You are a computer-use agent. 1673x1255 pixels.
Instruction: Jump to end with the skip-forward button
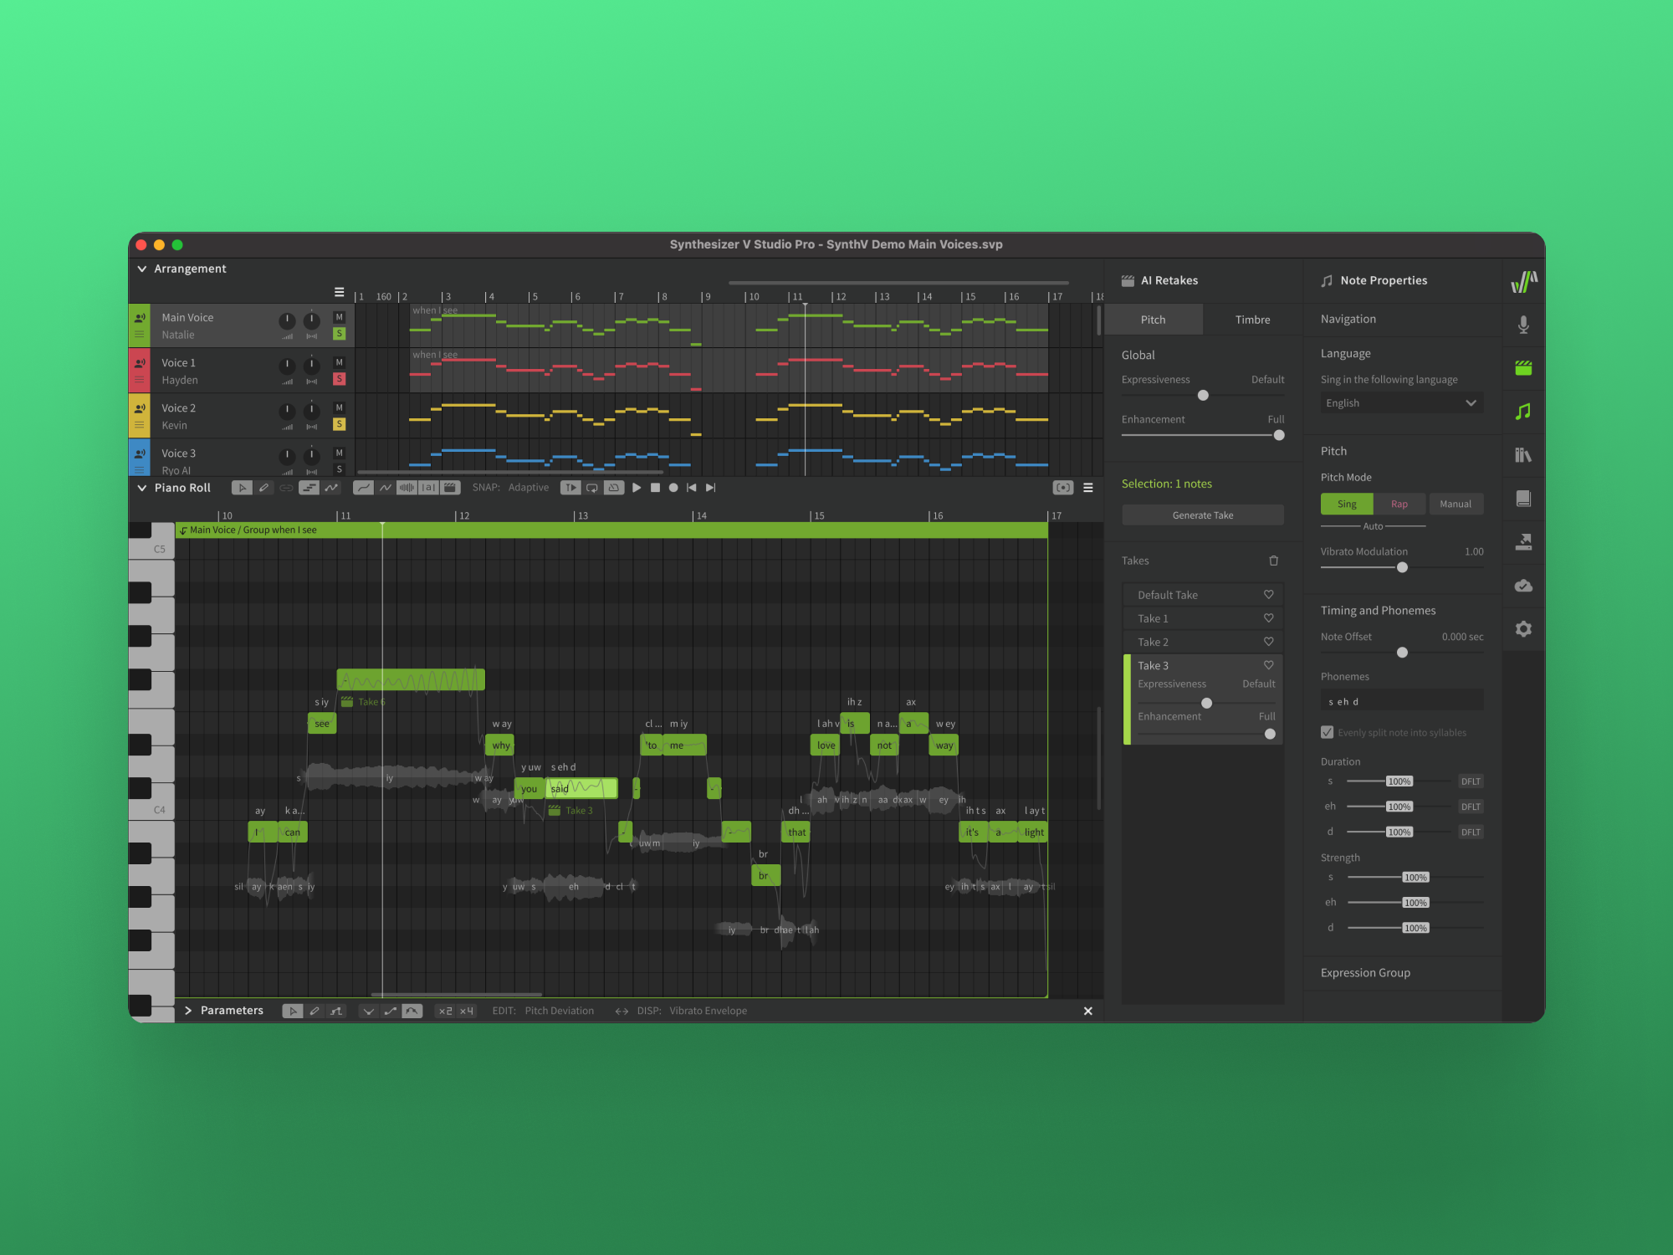[x=711, y=488]
